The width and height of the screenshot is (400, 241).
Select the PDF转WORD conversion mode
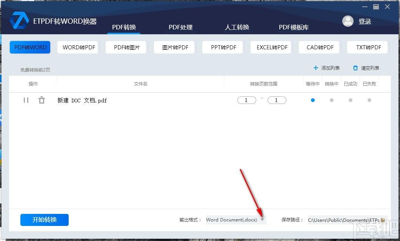coord(30,47)
